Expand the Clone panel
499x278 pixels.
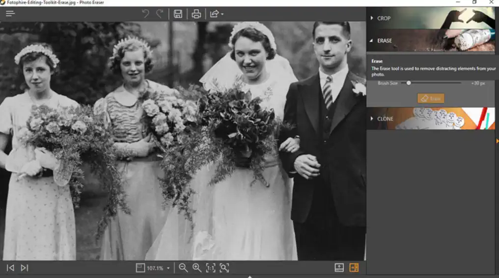[x=385, y=119]
